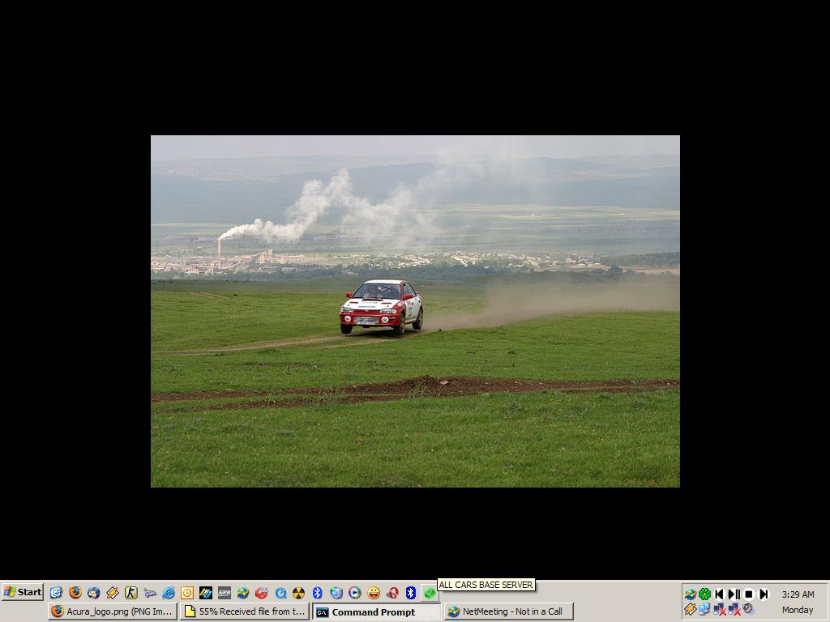Click the grey rectangular Quick Launch icon

click(225, 593)
